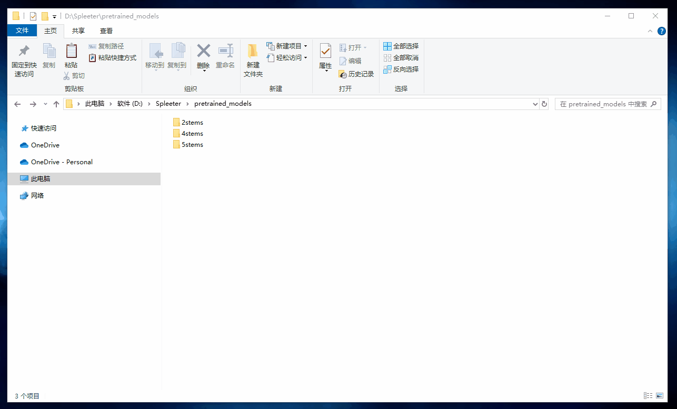Screen dimensions: 677x409
Task: Open the Properties (属性) dropdown arrow
Action: 325,71
